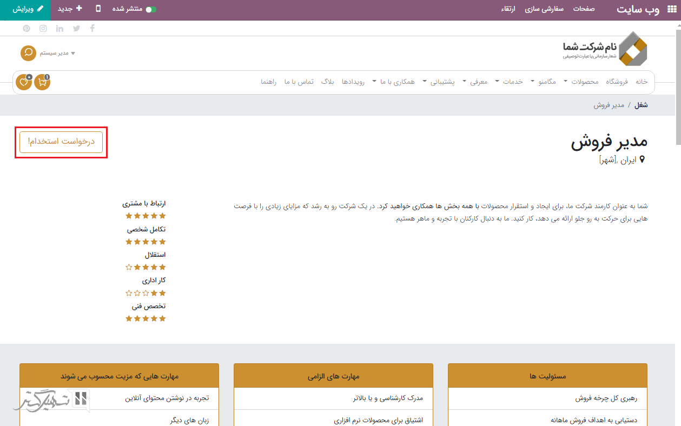
Task: Click the orange search icon
Action: (x=28, y=53)
